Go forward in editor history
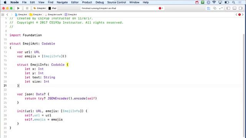This screenshot has height=138, width=246. [12, 15]
